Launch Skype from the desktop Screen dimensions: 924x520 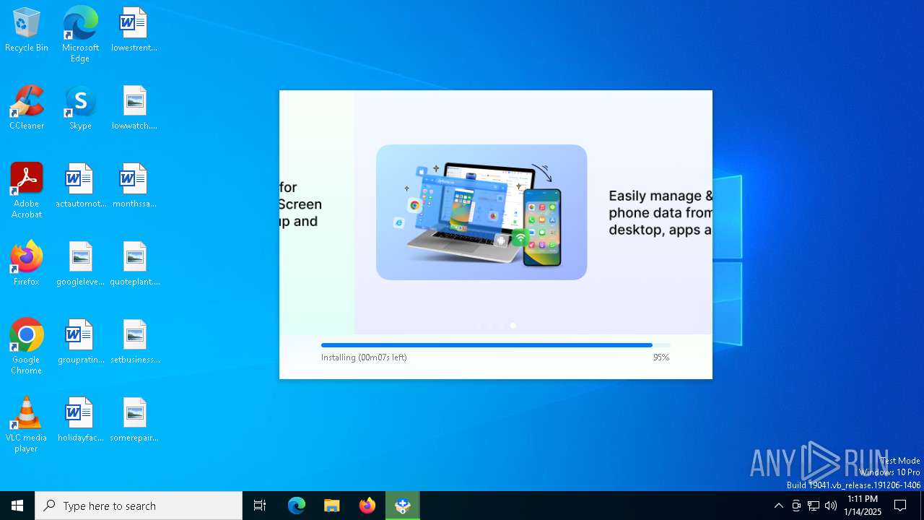tap(80, 107)
